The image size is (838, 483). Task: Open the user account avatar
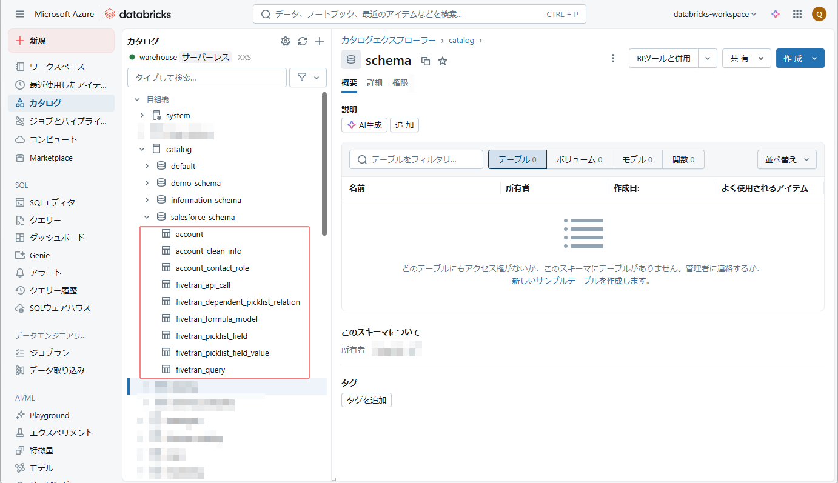point(819,14)
